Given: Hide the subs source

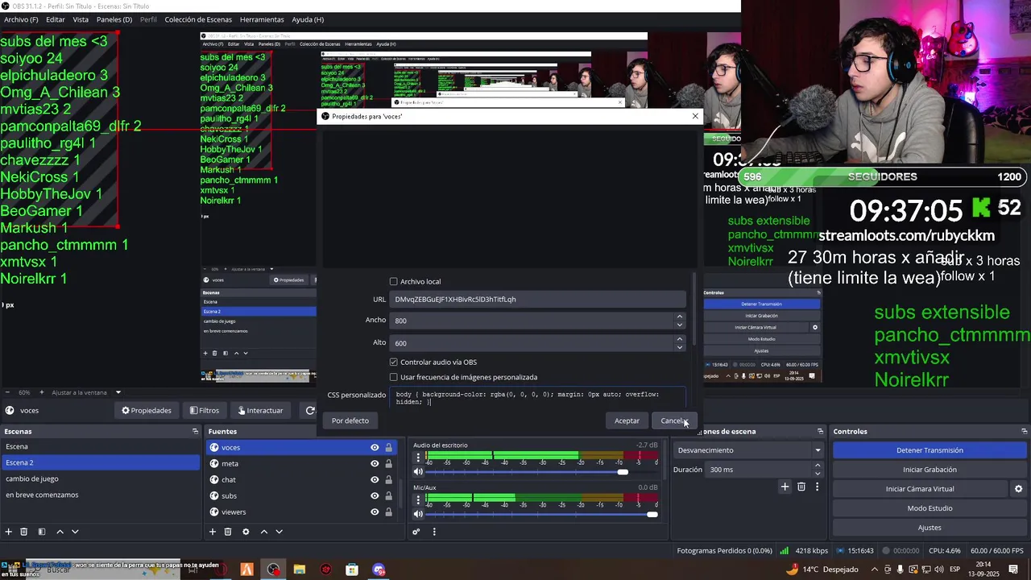Looking at the screenshot, I should [375, 496].
